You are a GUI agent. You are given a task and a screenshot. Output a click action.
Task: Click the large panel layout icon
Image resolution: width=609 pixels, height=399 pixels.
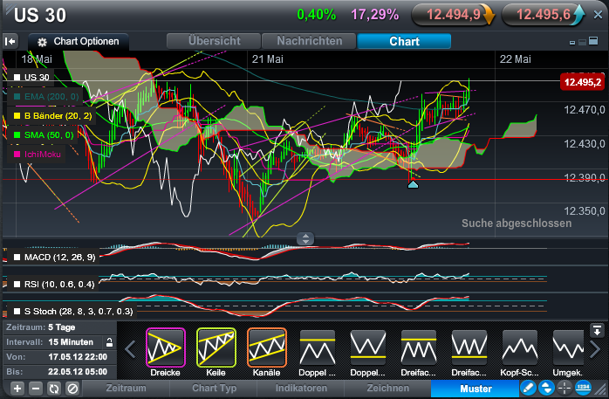point(593,41)
